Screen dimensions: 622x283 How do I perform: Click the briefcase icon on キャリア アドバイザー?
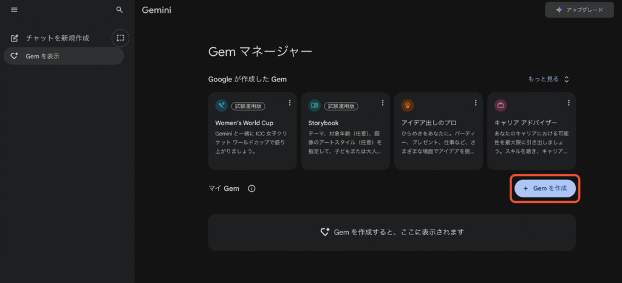pyautogui.click(x=501, y=105)
